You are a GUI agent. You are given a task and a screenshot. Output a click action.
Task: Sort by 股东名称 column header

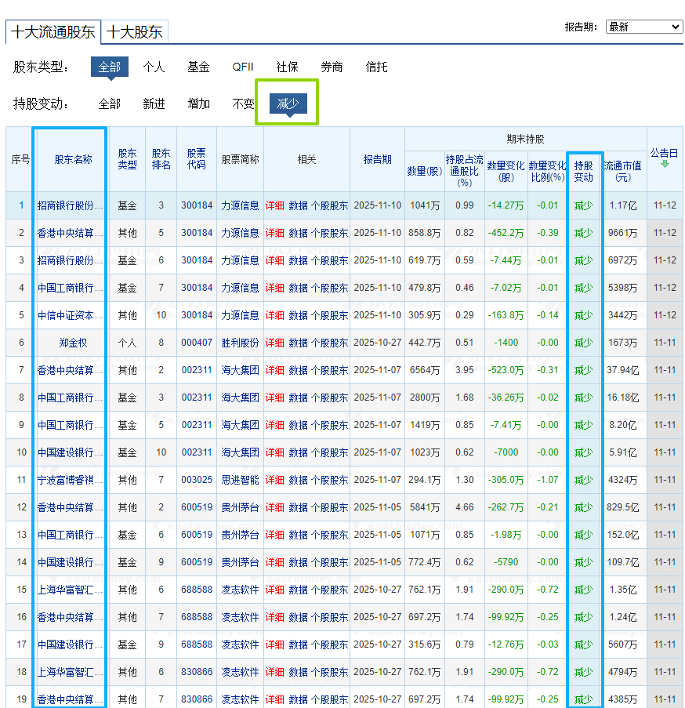pos(73,159)
